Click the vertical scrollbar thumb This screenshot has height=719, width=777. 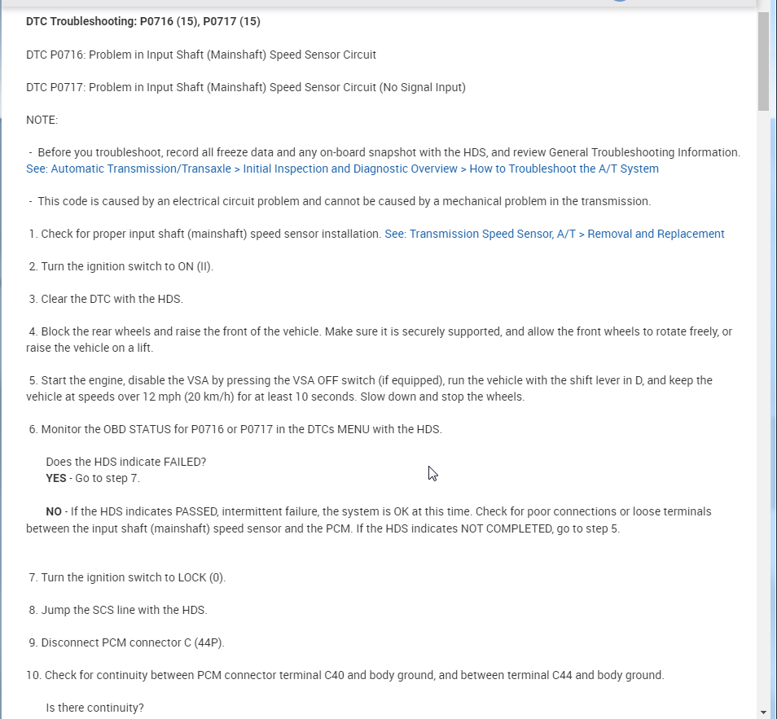coord(763,61)
